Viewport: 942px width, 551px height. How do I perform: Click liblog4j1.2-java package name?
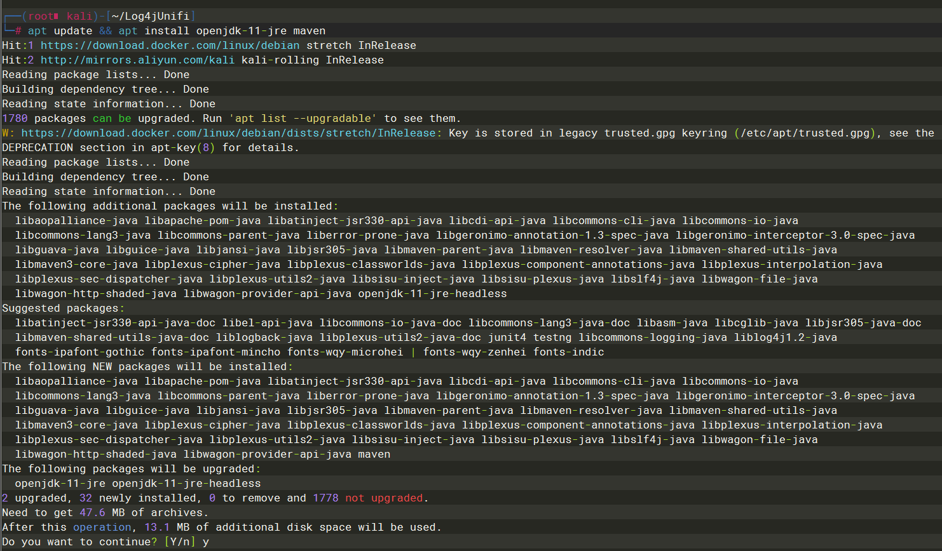pyautogui.click(x=786, y=337)
